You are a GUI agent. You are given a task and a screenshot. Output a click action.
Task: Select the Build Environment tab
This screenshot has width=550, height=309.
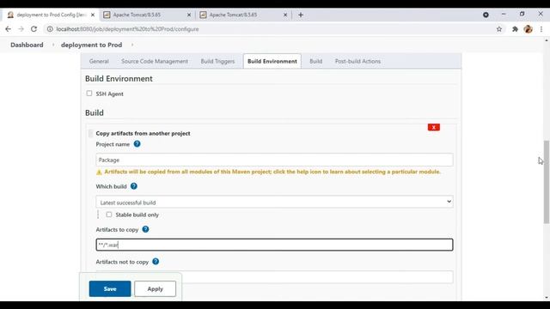[272, 61]
